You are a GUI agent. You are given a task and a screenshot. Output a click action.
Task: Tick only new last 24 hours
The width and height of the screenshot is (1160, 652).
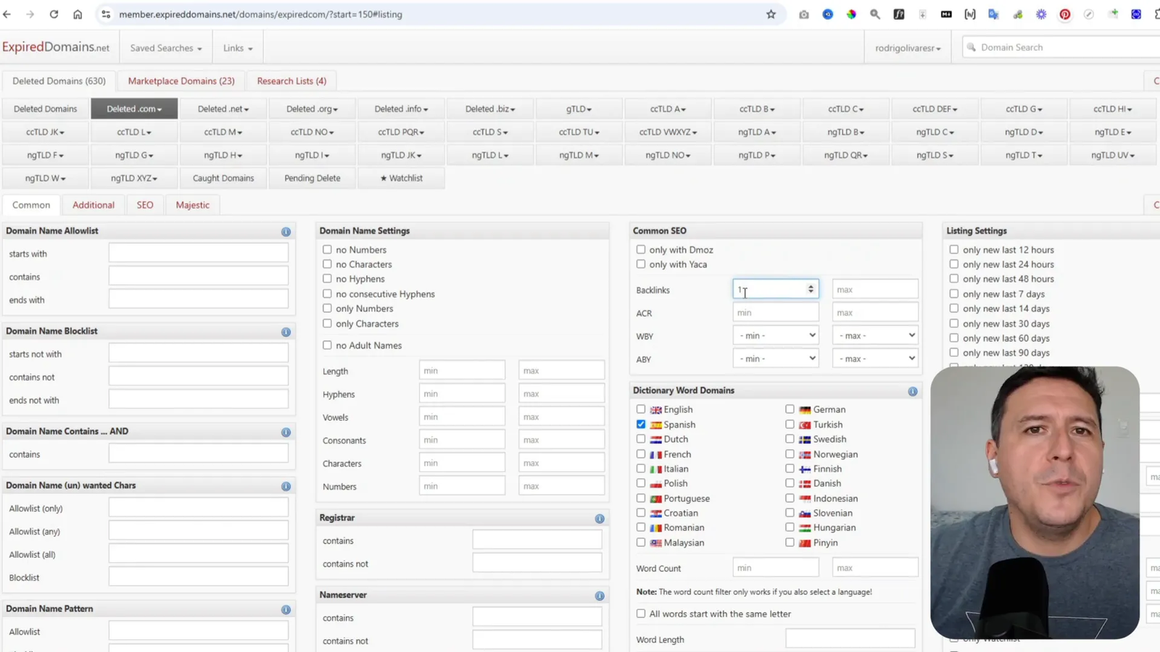(953, 264)
